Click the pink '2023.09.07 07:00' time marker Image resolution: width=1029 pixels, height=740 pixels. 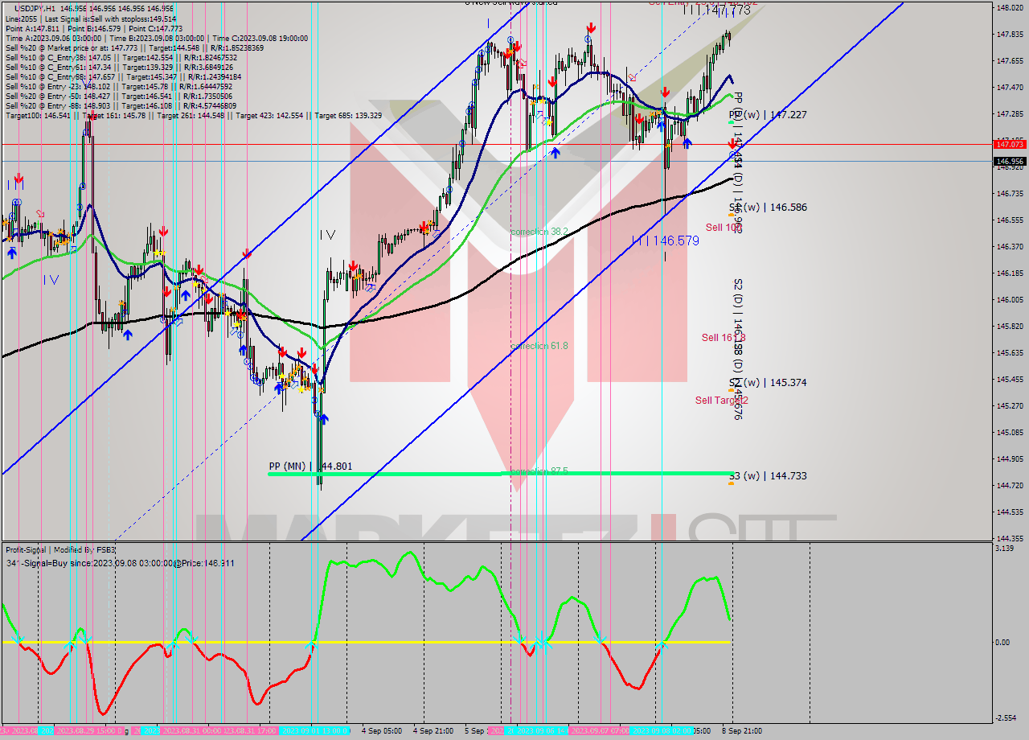click(x=599, y=731)
